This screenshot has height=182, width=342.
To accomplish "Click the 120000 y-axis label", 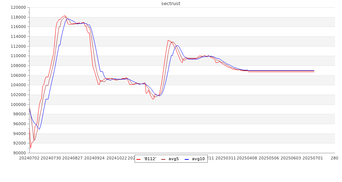I will [x=17, y=7].
